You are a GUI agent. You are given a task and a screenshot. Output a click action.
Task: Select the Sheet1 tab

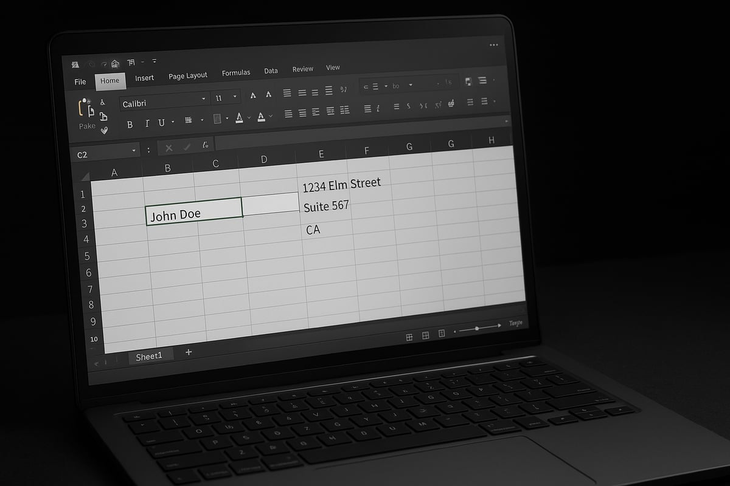click(150, 356)
